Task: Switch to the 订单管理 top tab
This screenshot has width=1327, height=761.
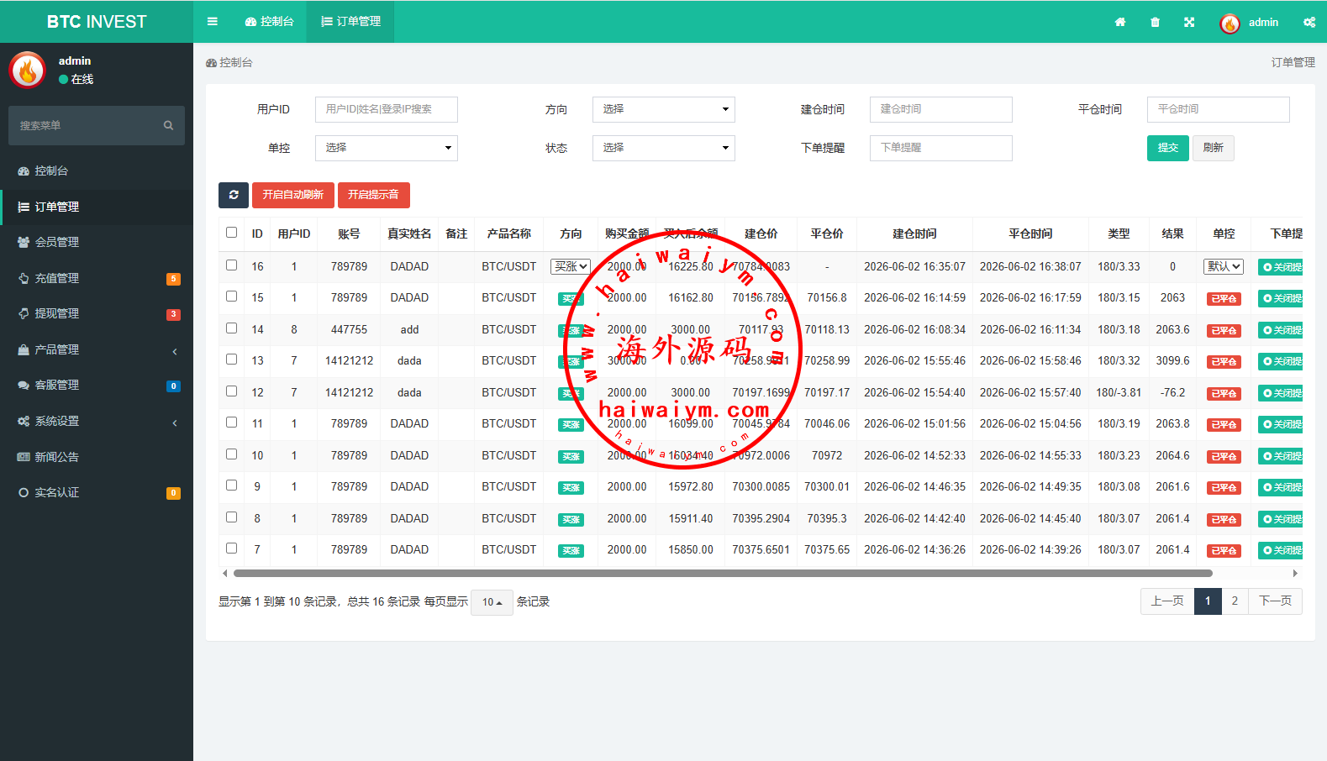Action: coord(350,22)
